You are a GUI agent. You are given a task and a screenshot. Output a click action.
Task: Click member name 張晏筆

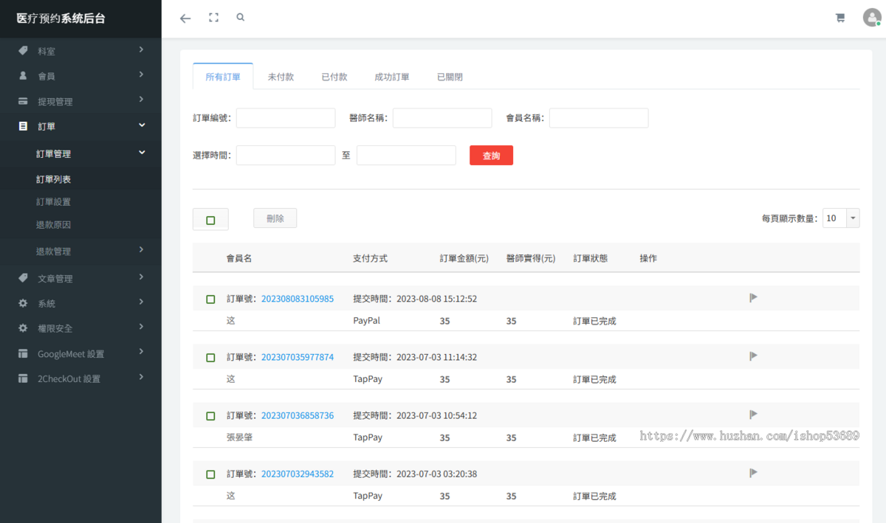tap(240, 437)
